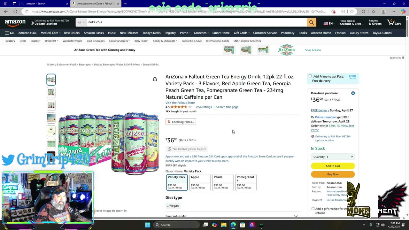Open Account & Lists dropdown
The width and height of the screenshot is (409, 230).
[351, 22]
